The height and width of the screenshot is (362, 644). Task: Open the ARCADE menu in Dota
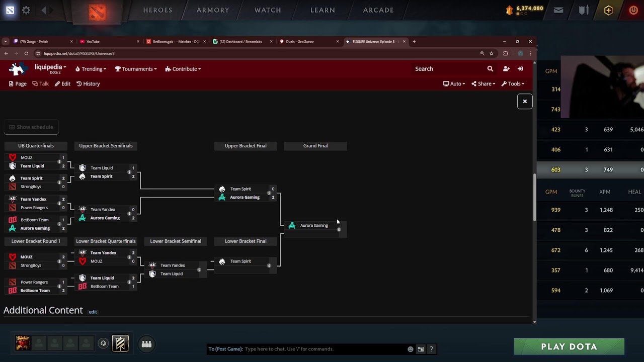(378, 10)
